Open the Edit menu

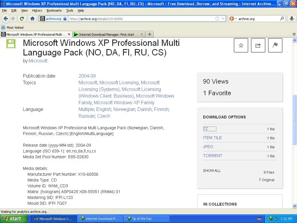(14, 10)
